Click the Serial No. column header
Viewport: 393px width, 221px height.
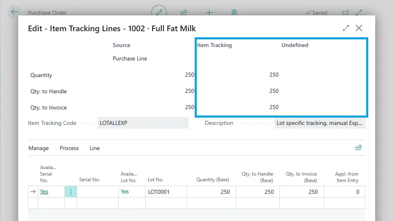(90, 180)
